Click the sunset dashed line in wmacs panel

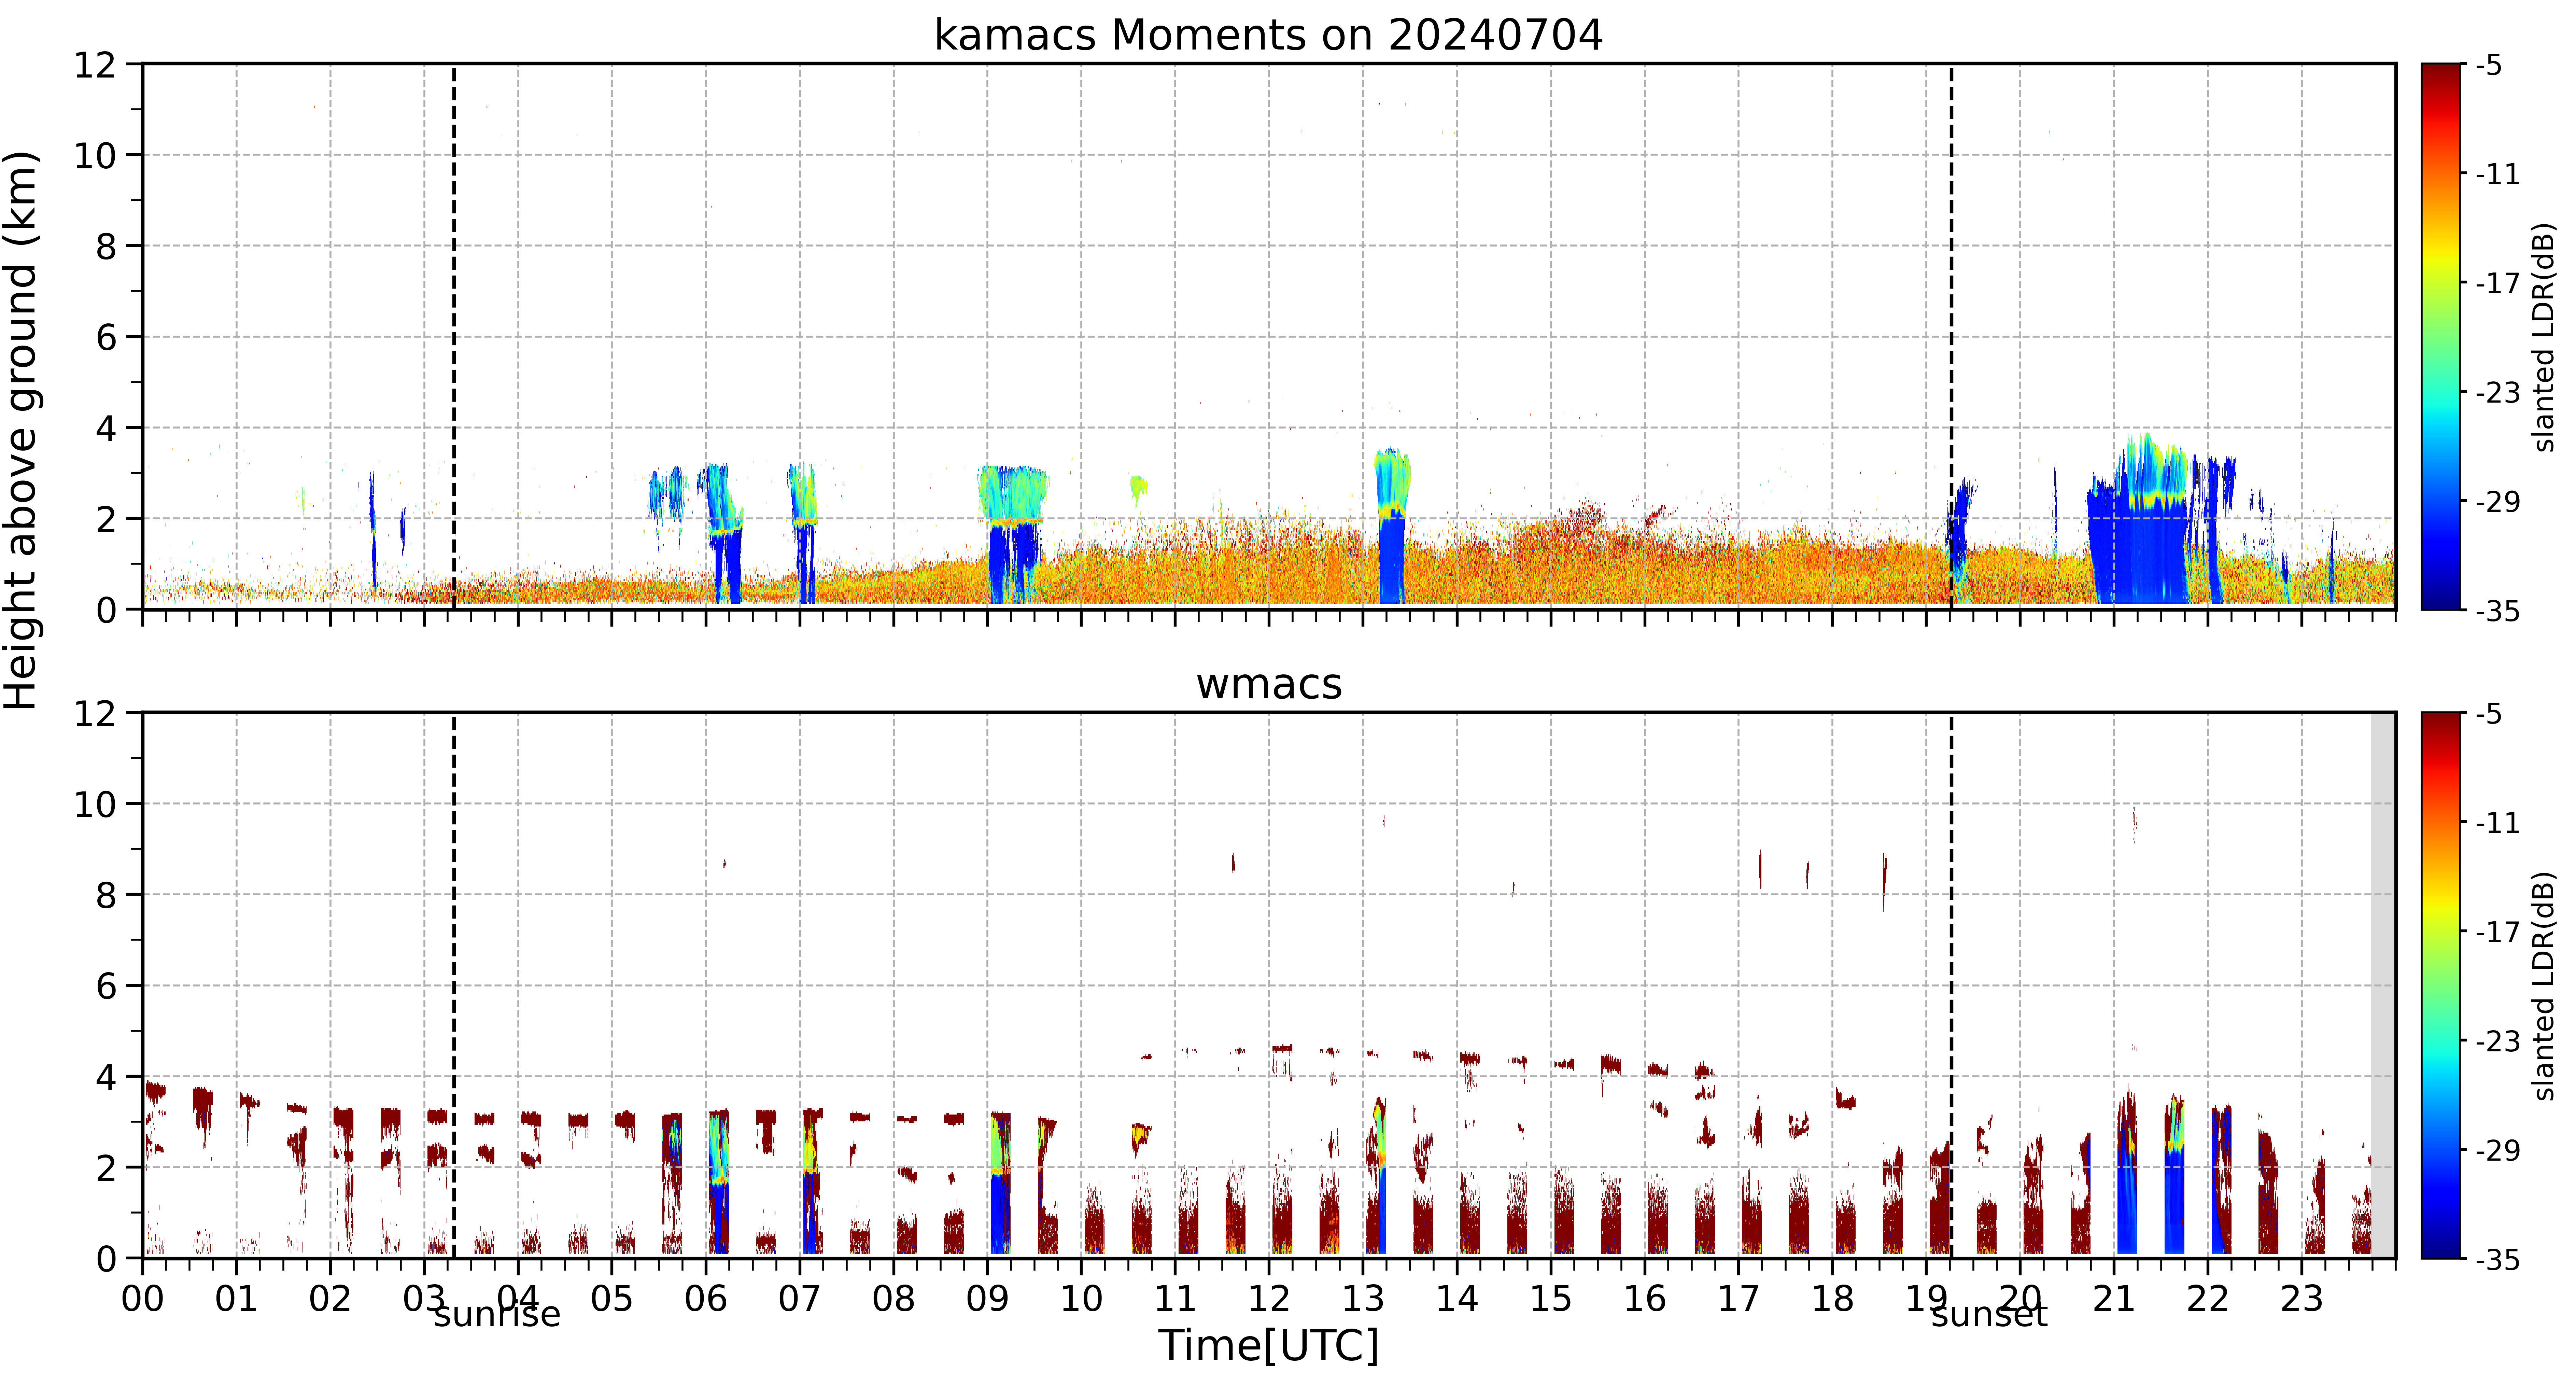tap(1951, 985)
